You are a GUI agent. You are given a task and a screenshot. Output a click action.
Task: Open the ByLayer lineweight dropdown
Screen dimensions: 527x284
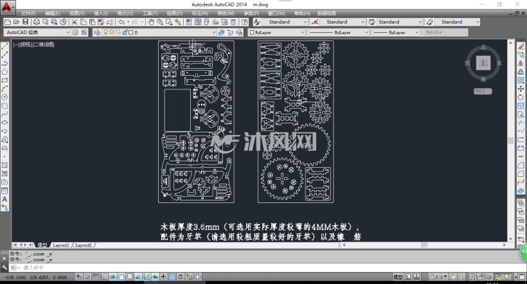tap(416, 32)
